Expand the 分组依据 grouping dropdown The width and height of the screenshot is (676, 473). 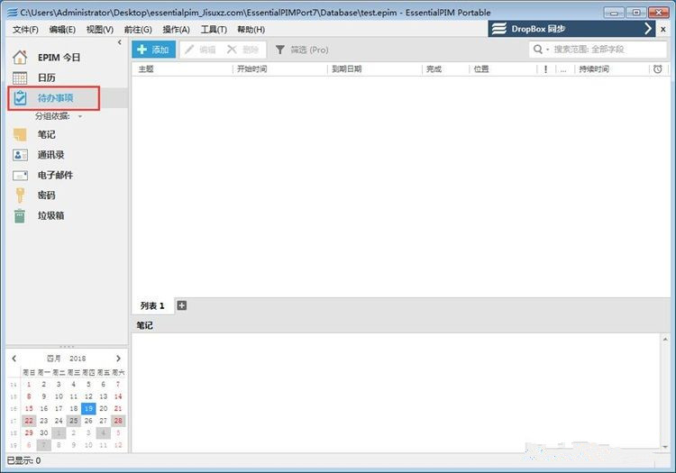[x=80, y=116]
